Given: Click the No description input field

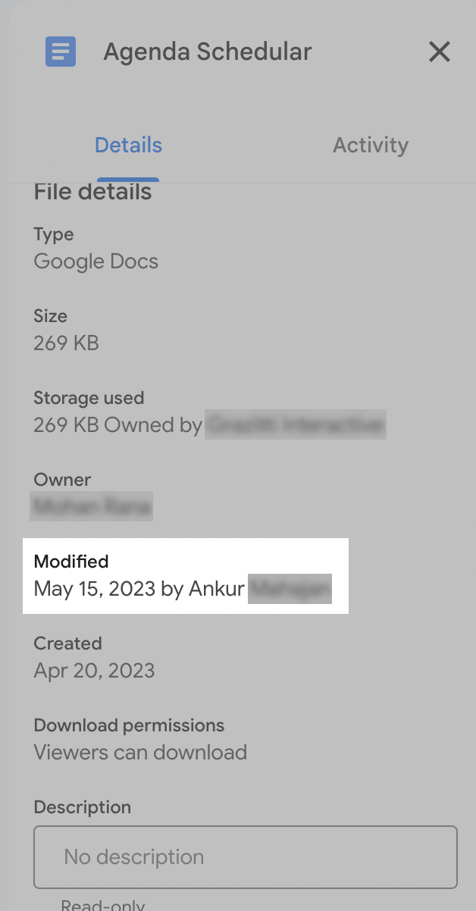Looking at the screenshot, I should [x=246, y=857].
